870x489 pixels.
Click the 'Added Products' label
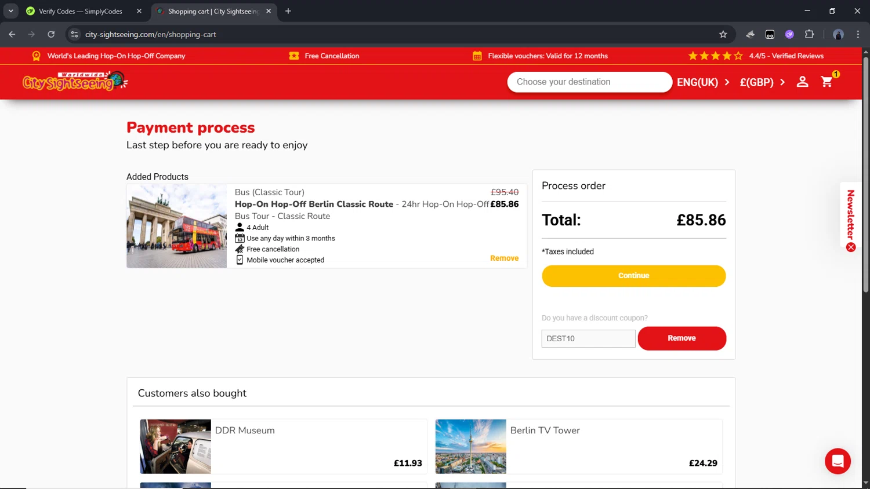(157, 177)
